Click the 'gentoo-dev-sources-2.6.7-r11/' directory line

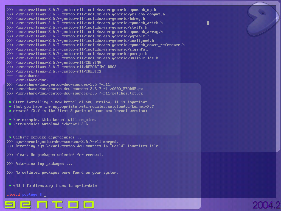click(60, 85)
